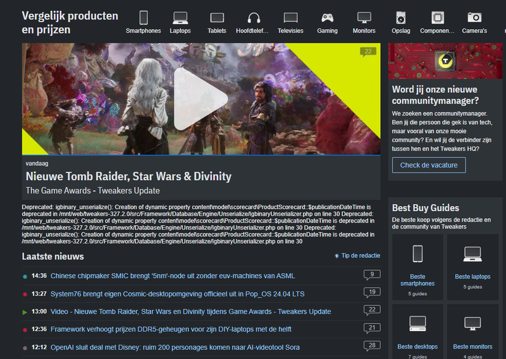
Task: Open Beste laptops guide laptop icon
Action: tap(472, 254)
